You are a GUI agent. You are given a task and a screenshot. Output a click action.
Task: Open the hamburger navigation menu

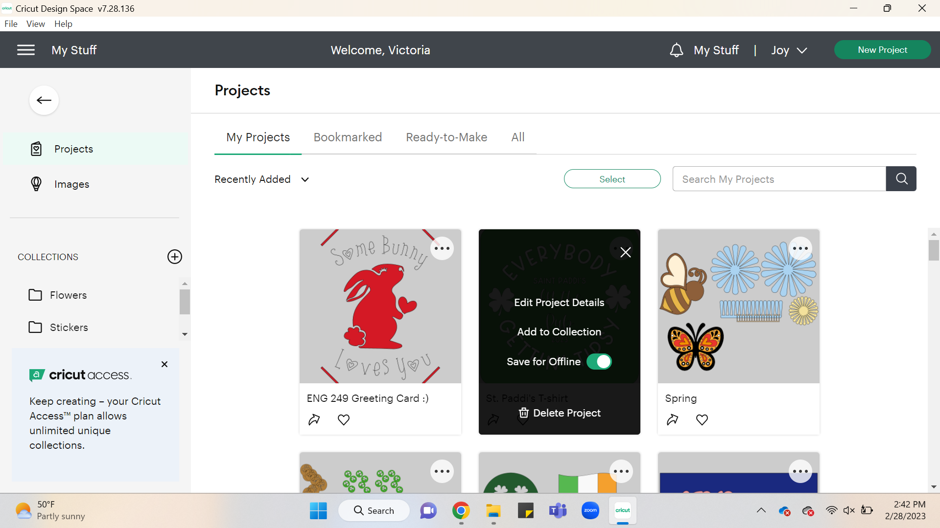point(26,49)
